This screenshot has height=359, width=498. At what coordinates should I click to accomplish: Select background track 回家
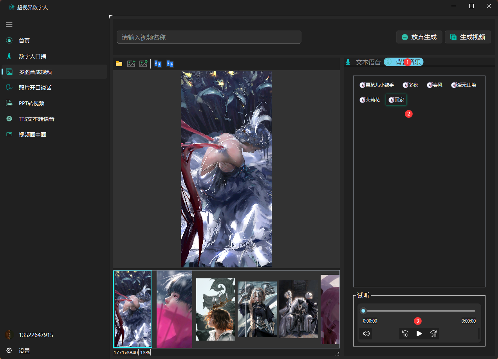click(396, 100)
